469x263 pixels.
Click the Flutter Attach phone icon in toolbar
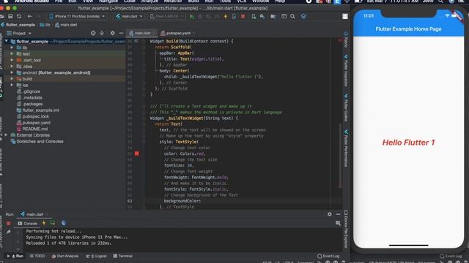coord(234,16)
